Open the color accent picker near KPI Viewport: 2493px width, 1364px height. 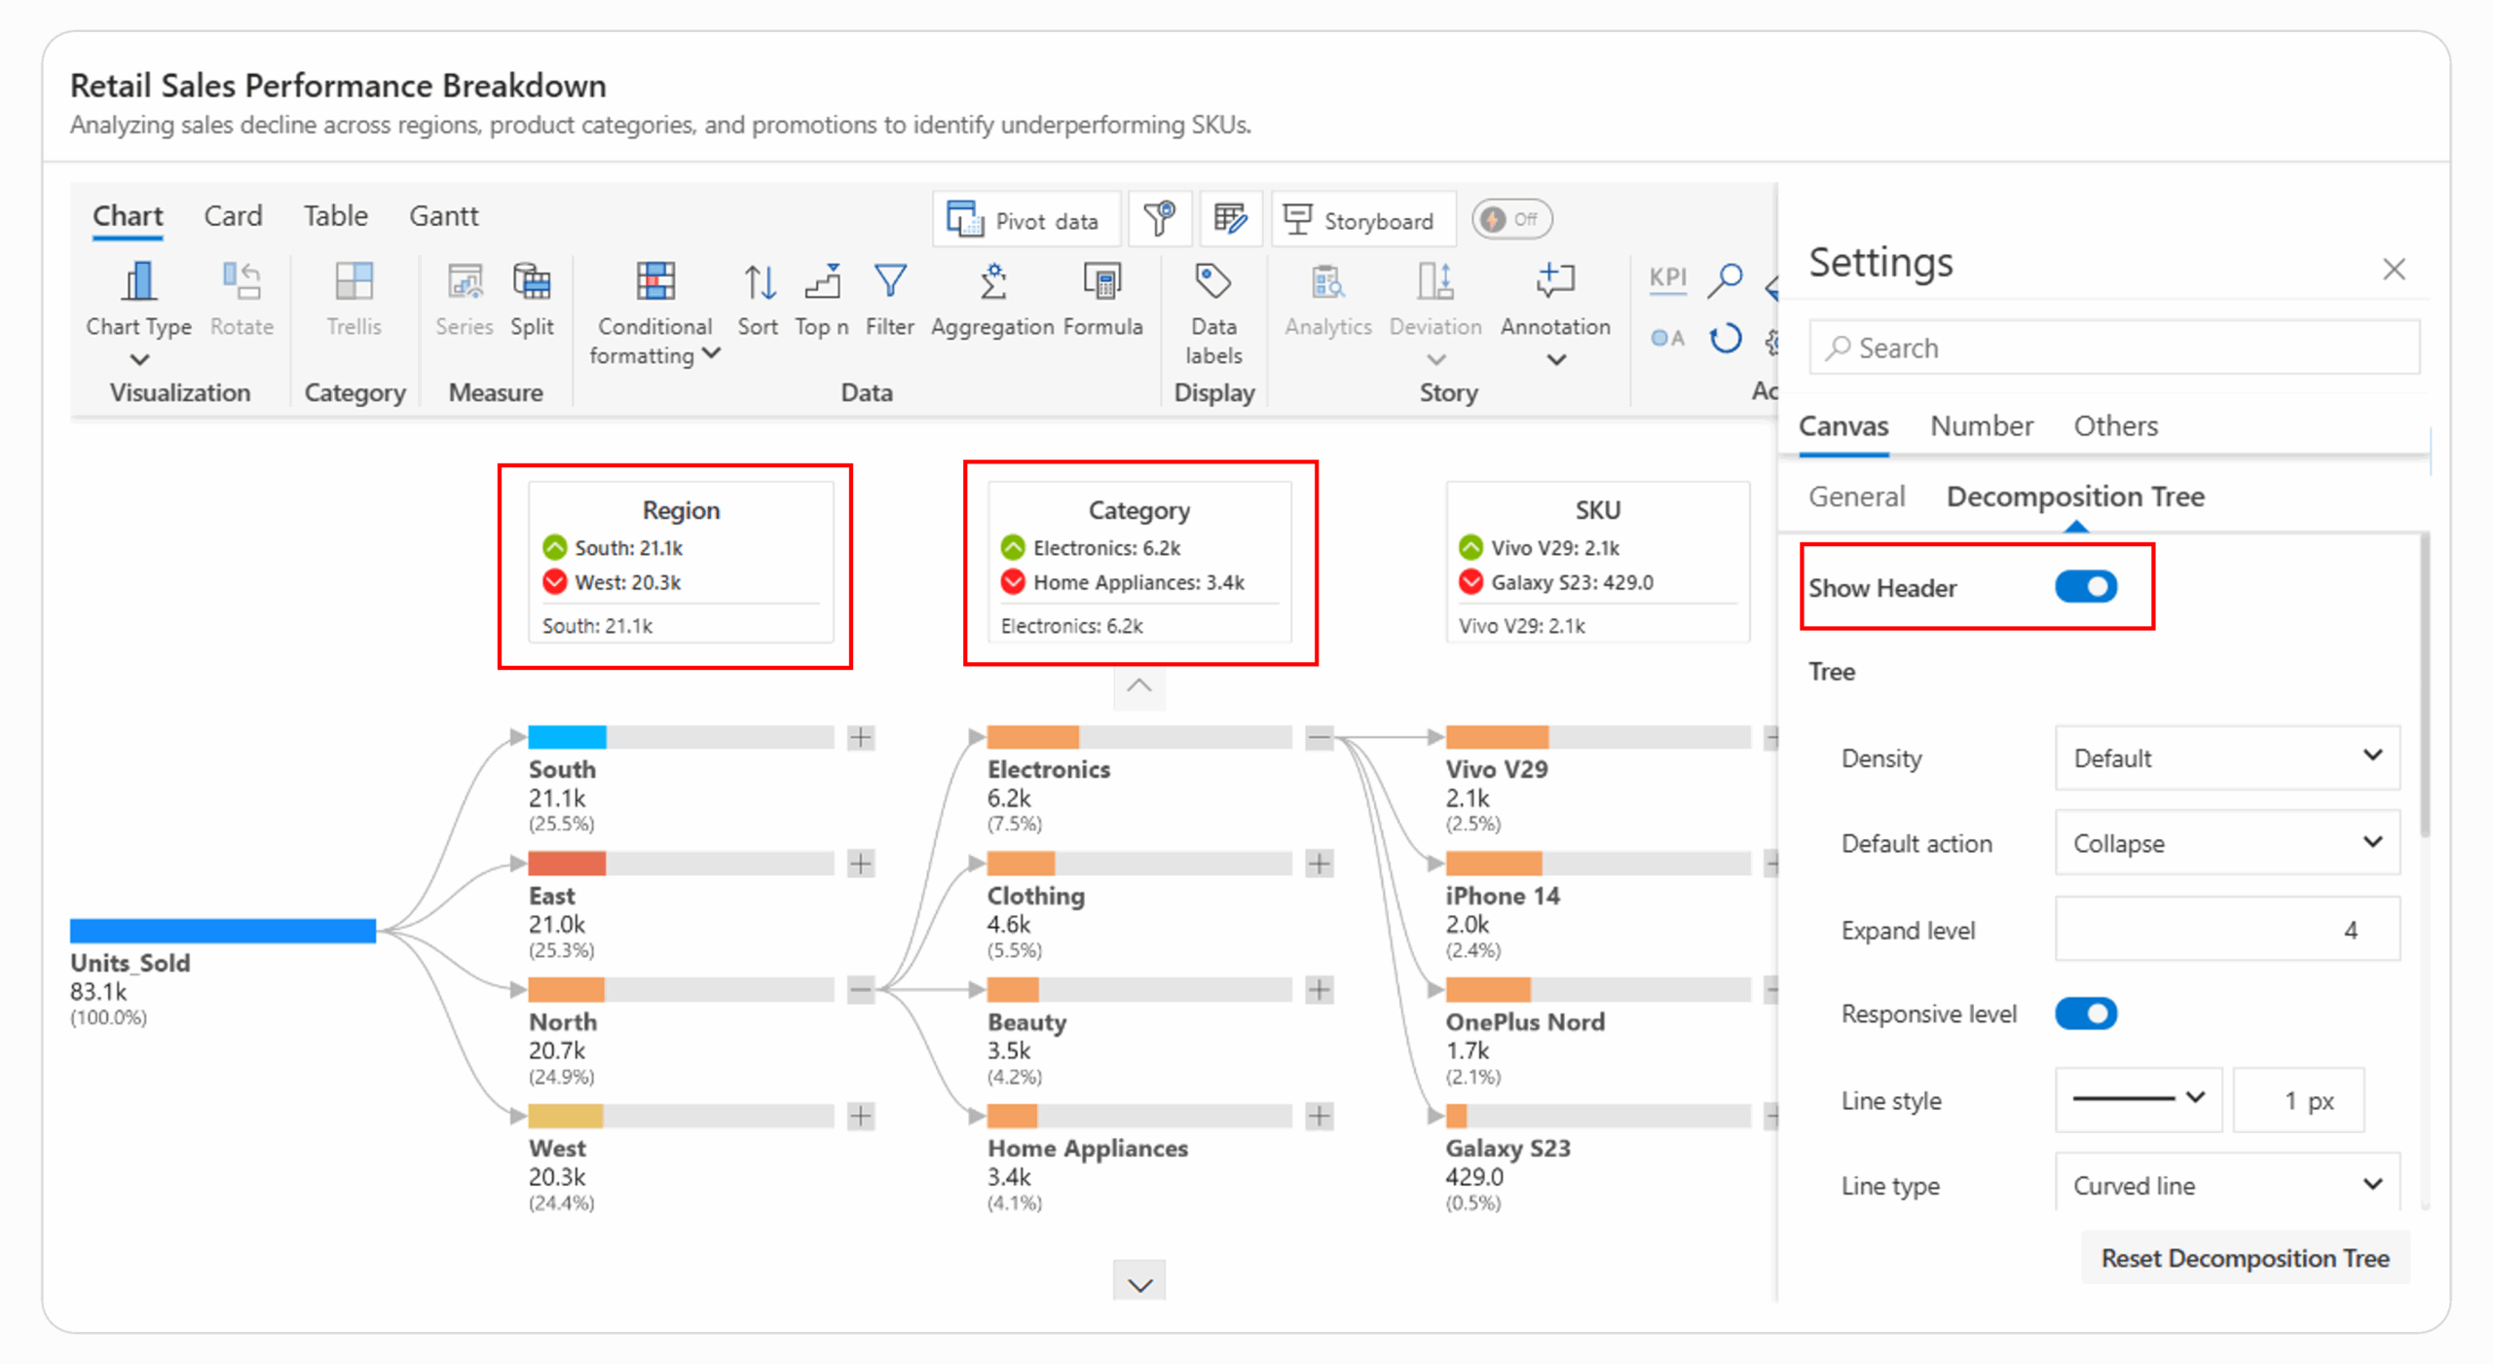click(1667, 338)
